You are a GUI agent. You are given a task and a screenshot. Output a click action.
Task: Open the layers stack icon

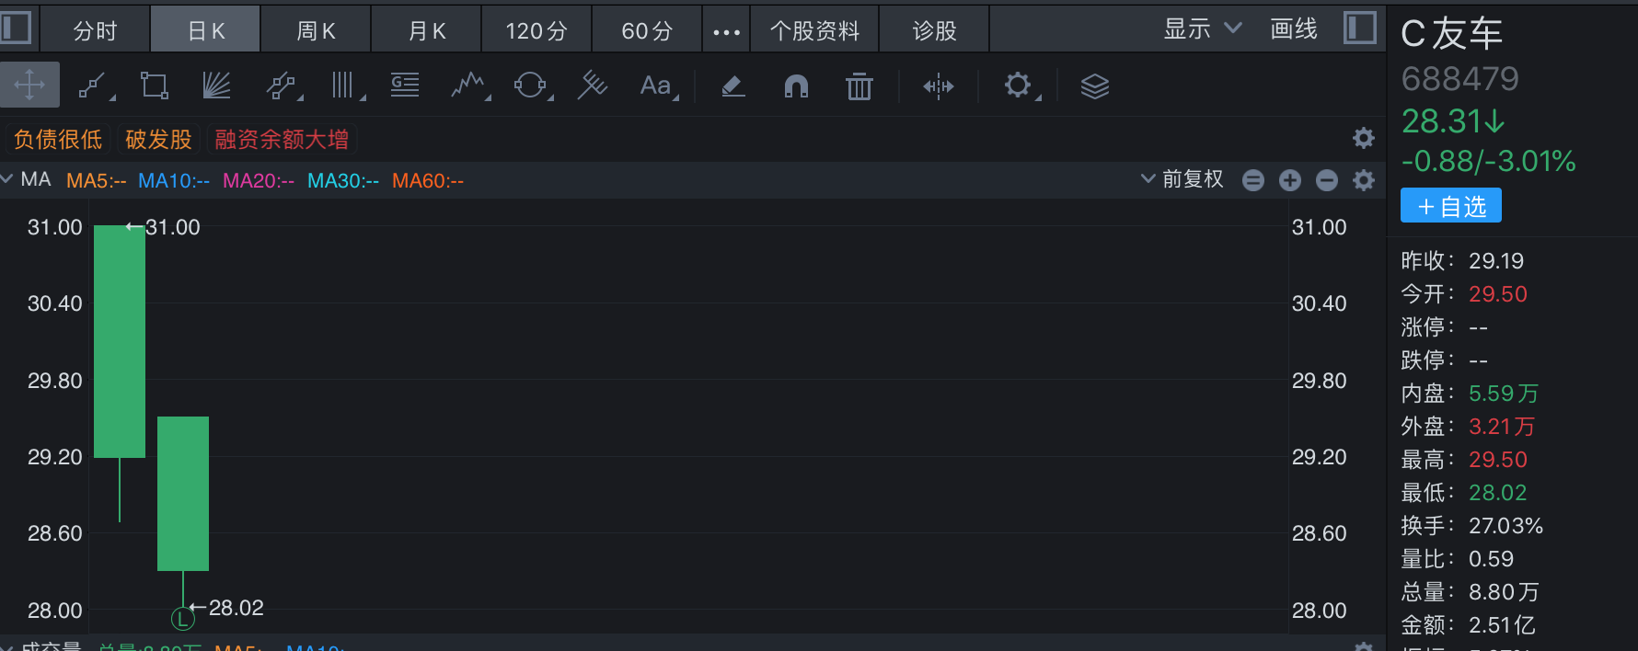point(1095,86)
